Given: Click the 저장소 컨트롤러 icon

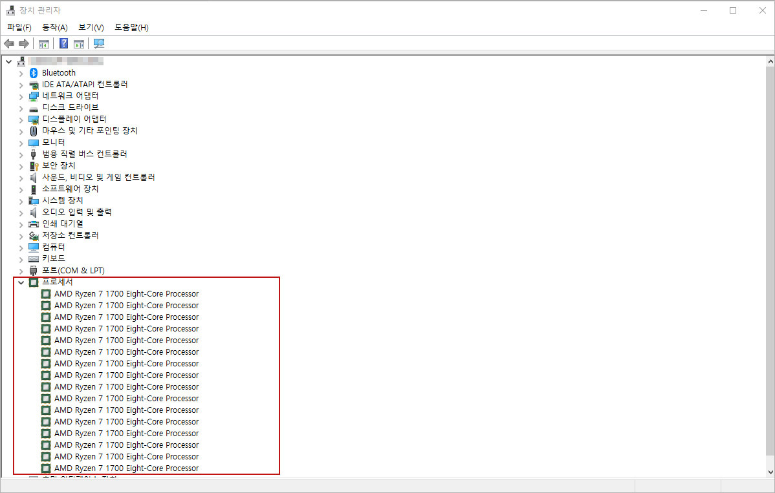Looking at the screenshot, I should 34,235.
